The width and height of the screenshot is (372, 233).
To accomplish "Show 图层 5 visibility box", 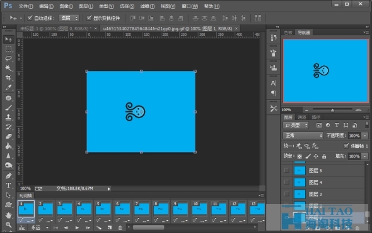I will coord(287,170).
